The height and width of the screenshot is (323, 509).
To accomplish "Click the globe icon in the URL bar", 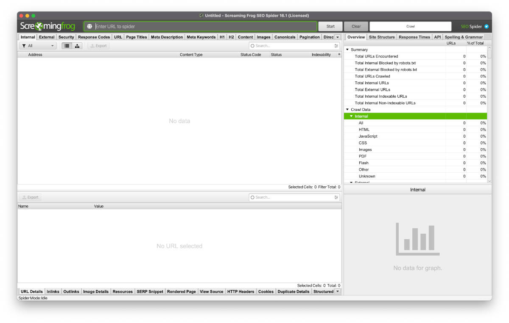I will pos(89,26).
